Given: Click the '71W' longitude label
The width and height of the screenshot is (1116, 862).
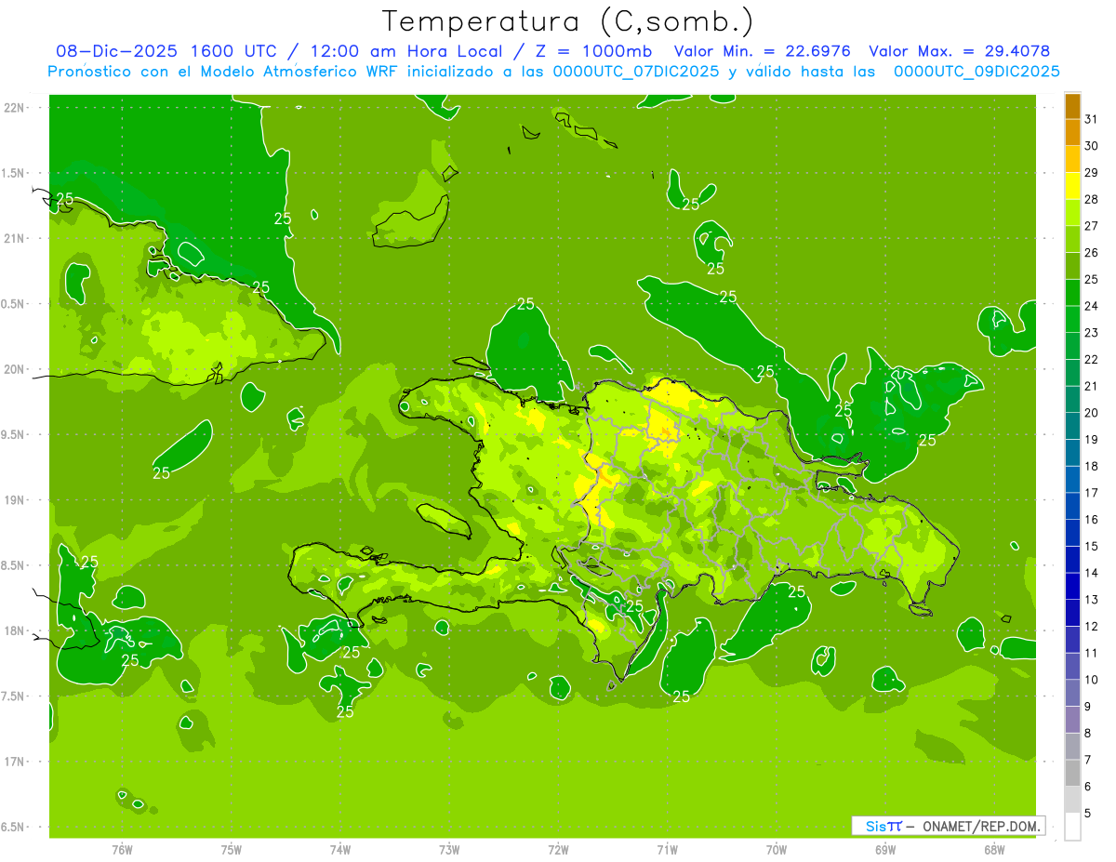Looking at the screenshot, I should click(667, 849).
